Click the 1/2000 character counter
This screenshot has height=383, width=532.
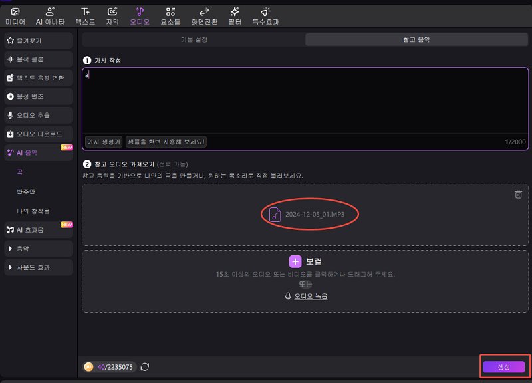pyautogui.click(x=515, y=142)
